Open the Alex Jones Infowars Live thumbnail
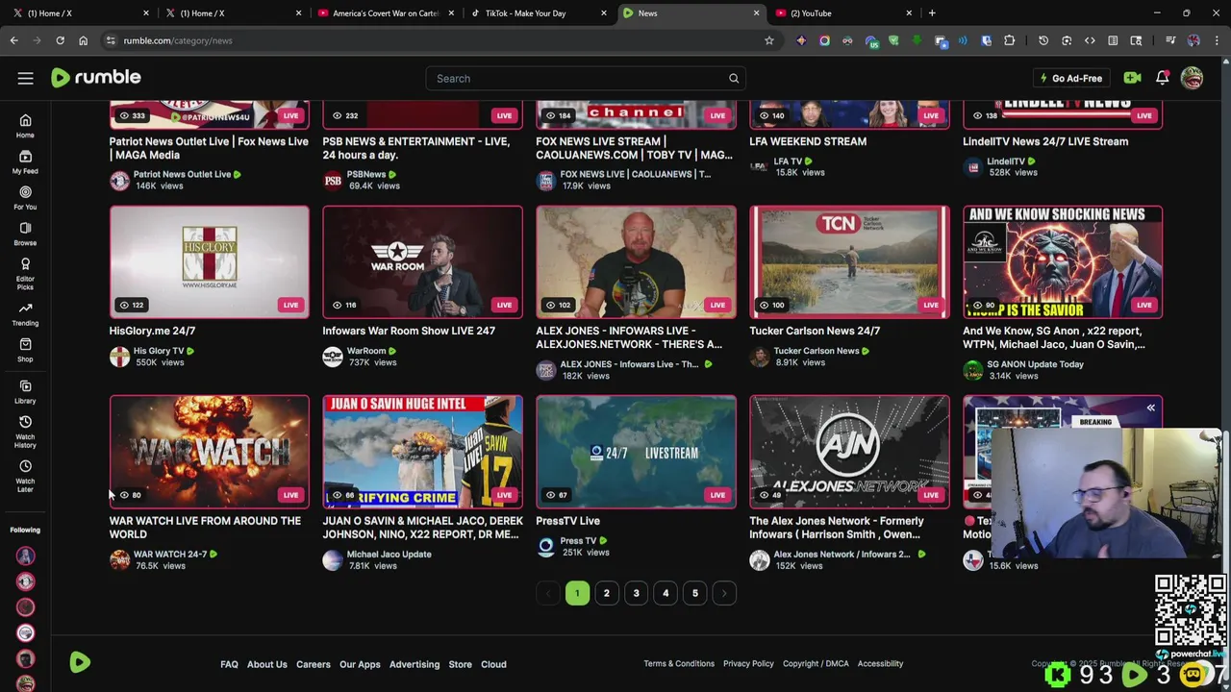Viewport: 1231px width, 692px height. click(637, 261)
